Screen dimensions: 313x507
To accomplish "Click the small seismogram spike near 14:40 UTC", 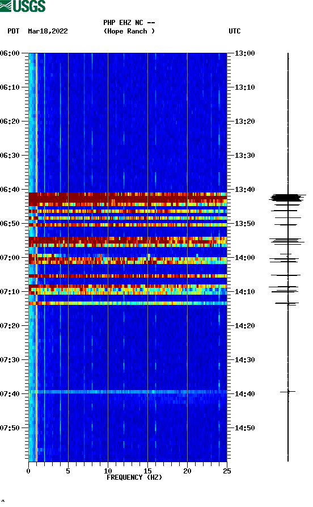I will pos(288,392).
